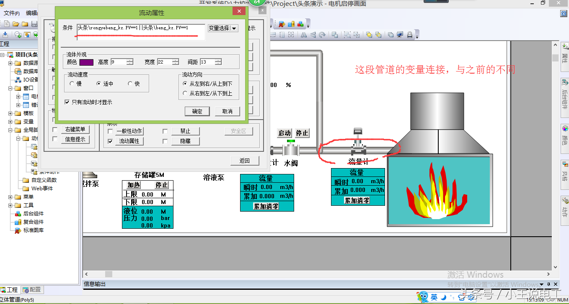This screenshot has width=569, height=304.
Task: Toggle the 一般性动作 checkbox
Action: (111, 131)
